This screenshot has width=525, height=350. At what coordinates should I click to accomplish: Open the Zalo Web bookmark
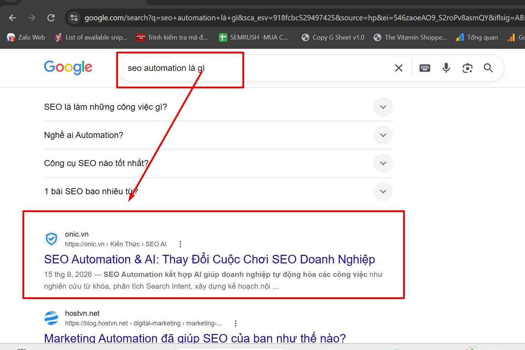(26, 37)
